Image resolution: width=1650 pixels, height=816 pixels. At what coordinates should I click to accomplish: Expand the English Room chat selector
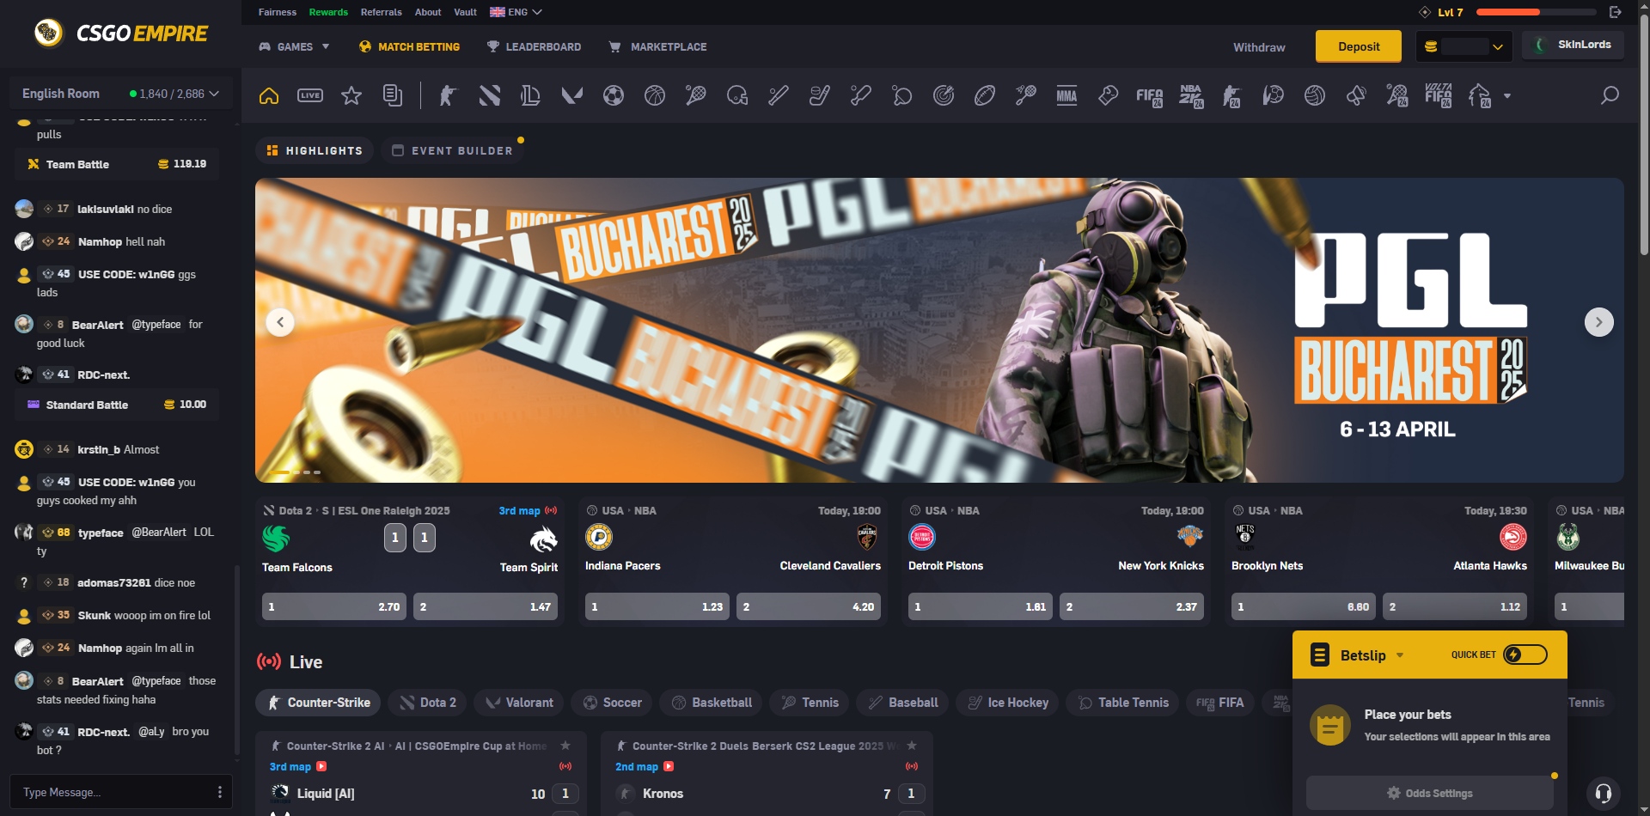(x=121, y=94)
